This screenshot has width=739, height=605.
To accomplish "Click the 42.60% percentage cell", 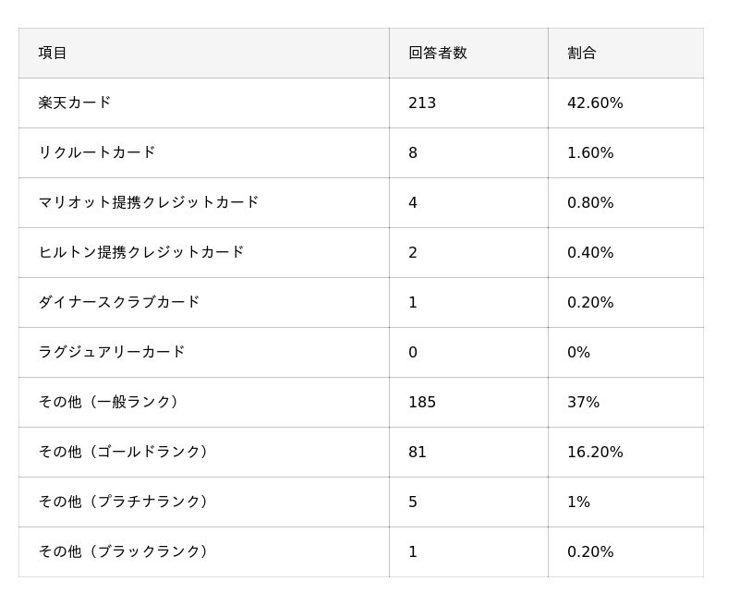I will [x=595, y=103].
